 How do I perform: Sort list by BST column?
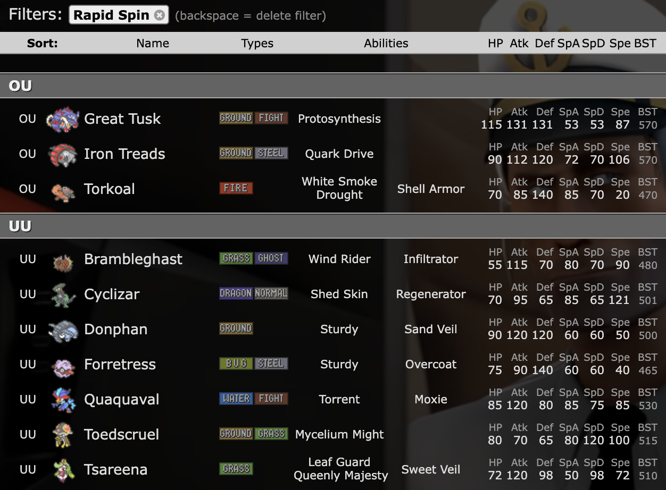pyautogui.click(x=645, y=44)
